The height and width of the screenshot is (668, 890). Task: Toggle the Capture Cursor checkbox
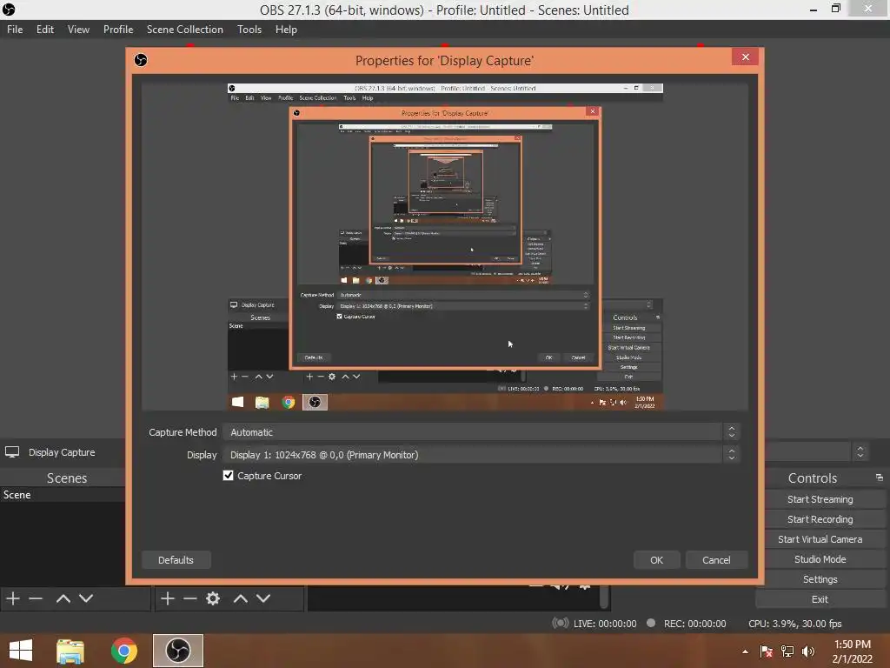coord(229,476)
